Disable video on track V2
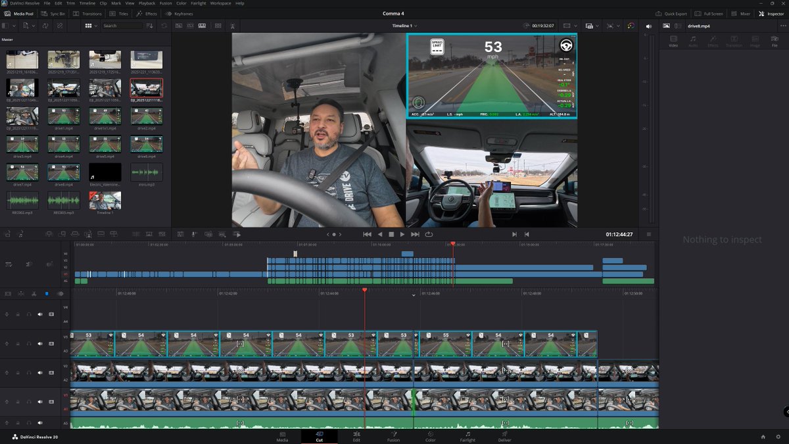The image size is (789, 444). click(x=51, y=373)
